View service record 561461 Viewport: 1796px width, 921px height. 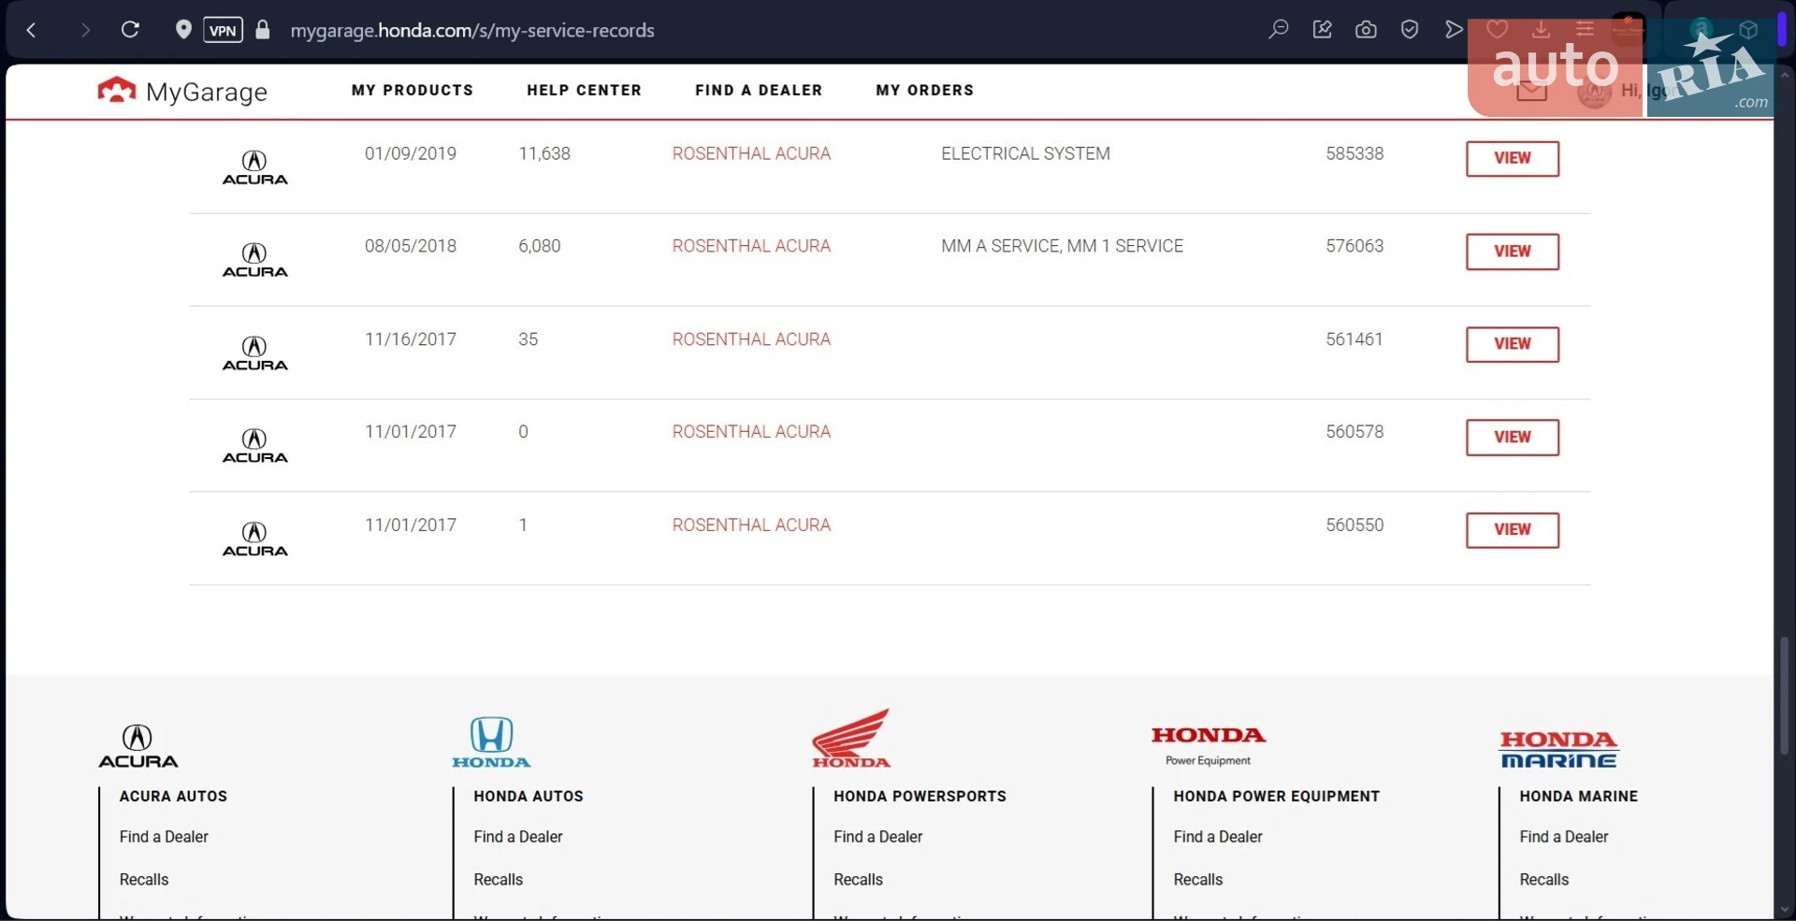coord(1512,344)
